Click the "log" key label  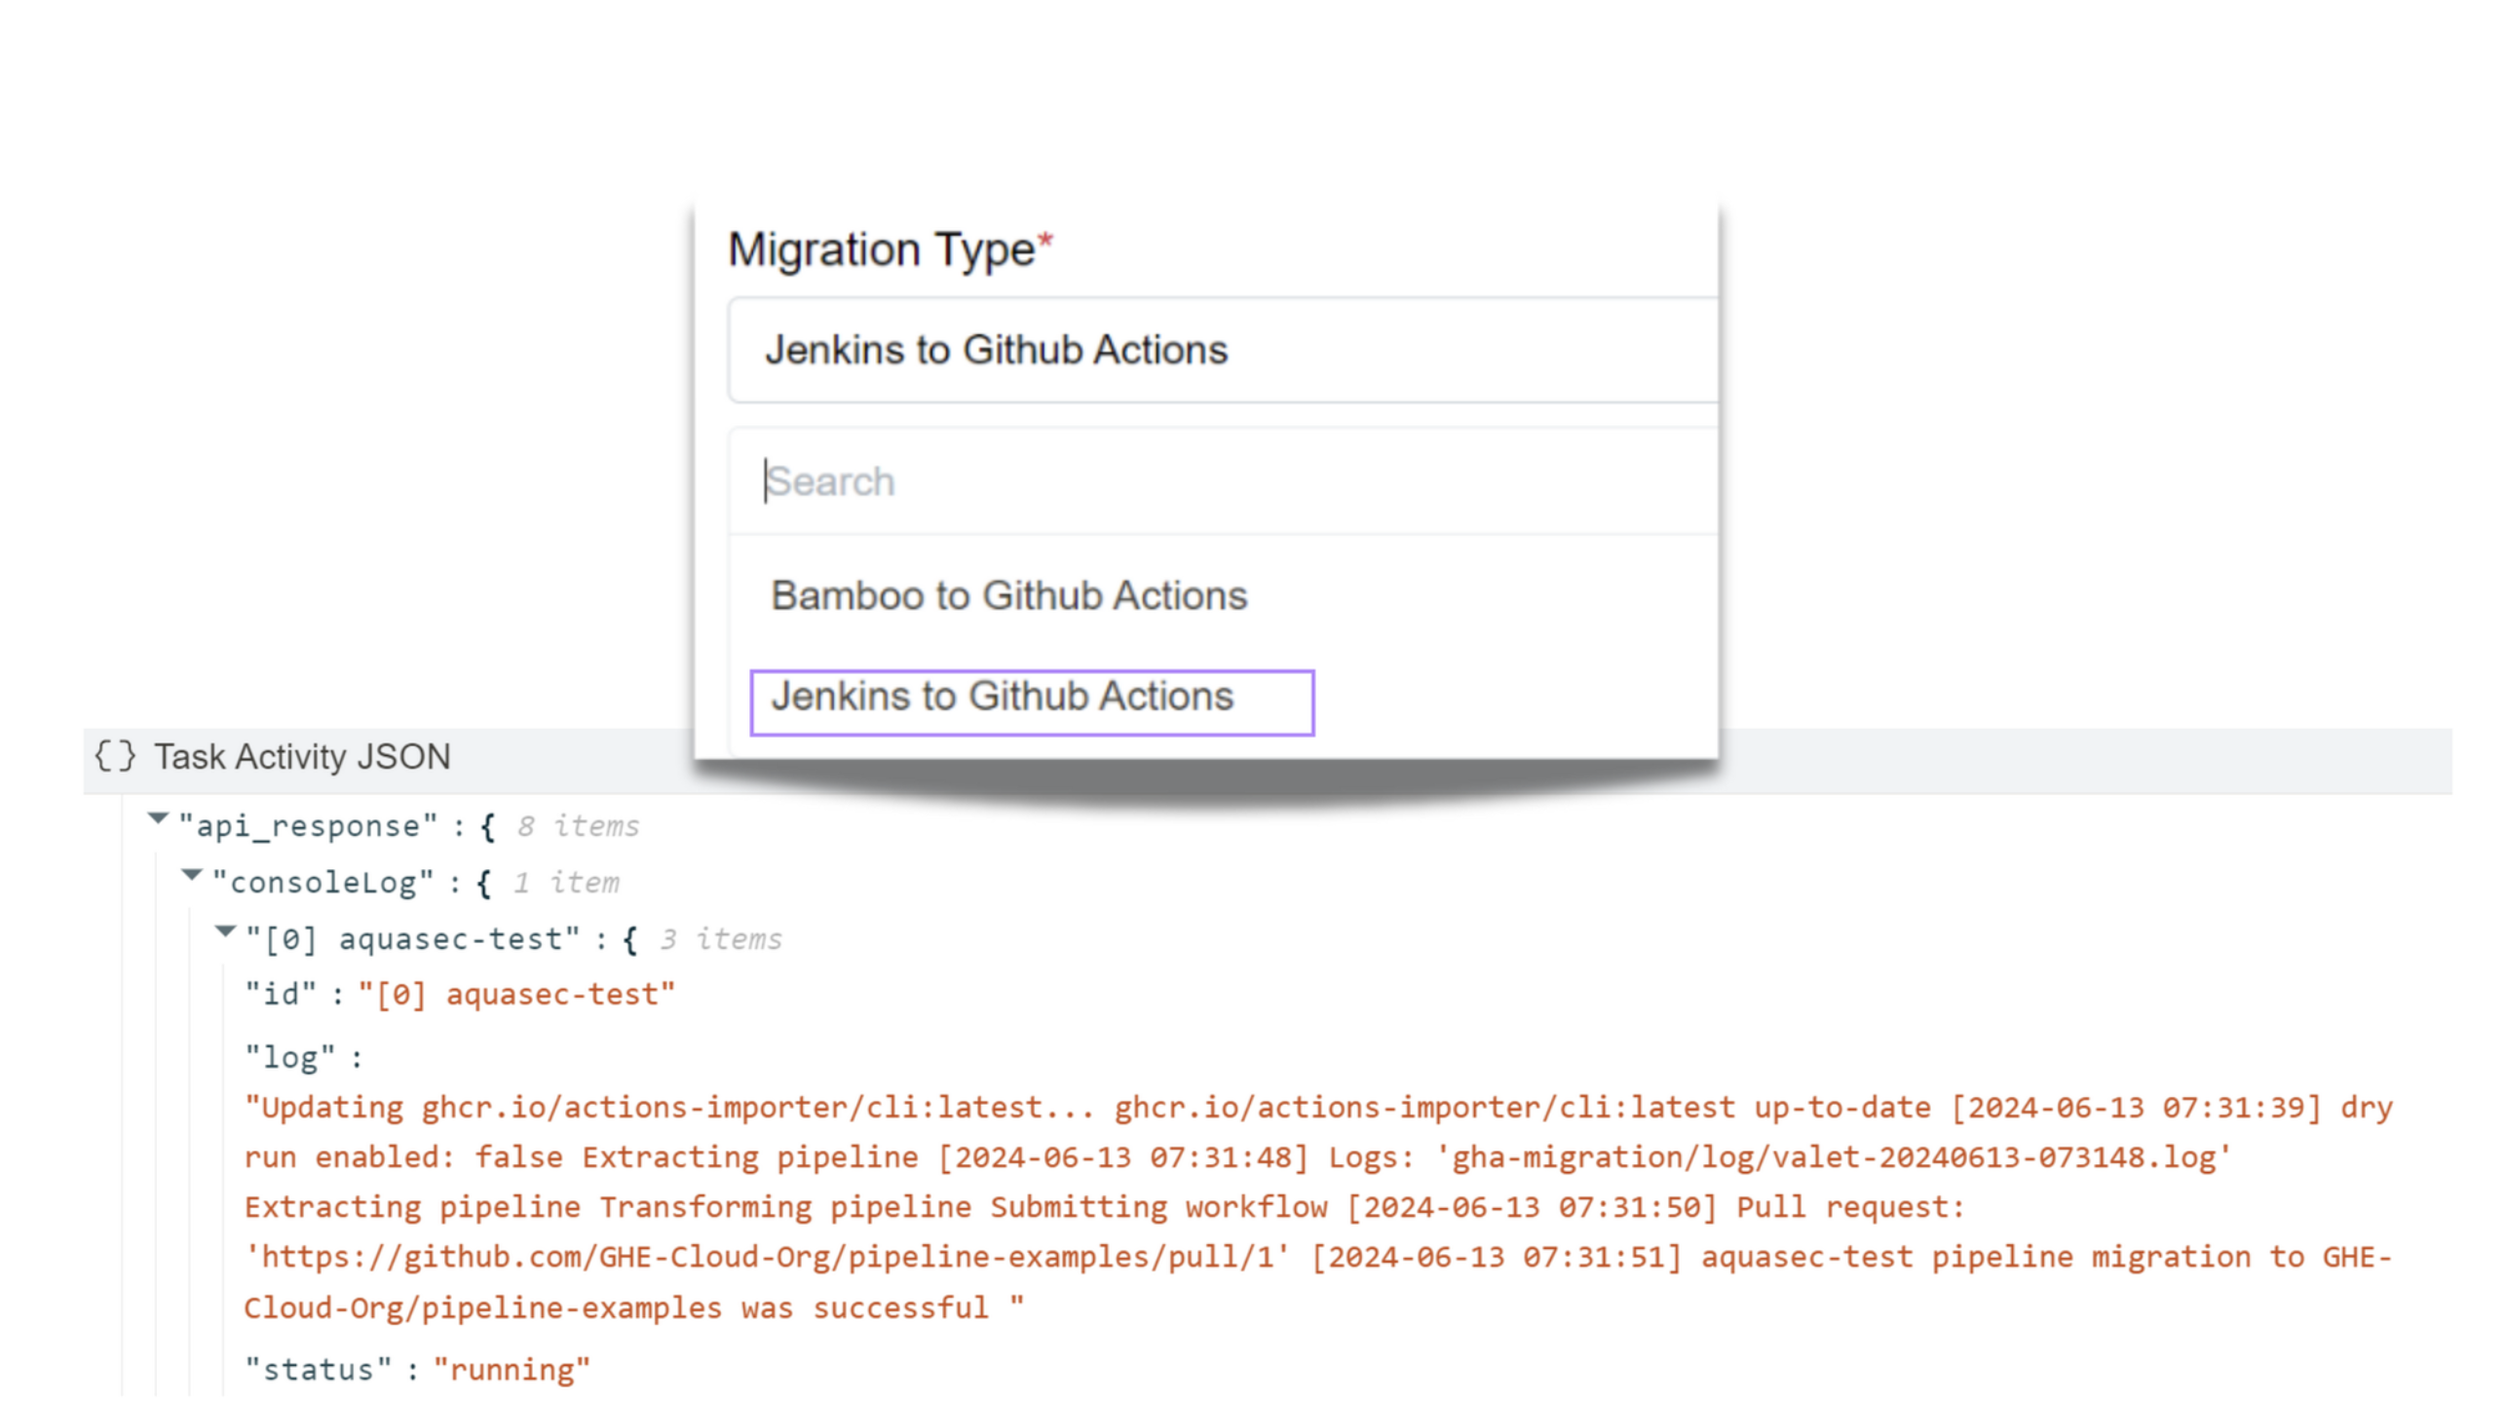[289, 1057]
